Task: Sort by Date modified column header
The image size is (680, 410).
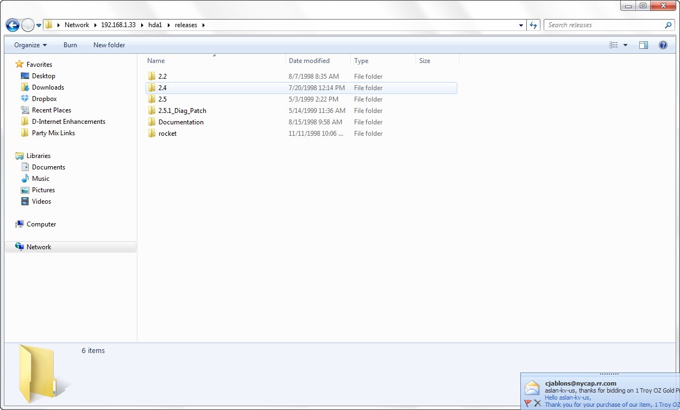Action: 309,61
